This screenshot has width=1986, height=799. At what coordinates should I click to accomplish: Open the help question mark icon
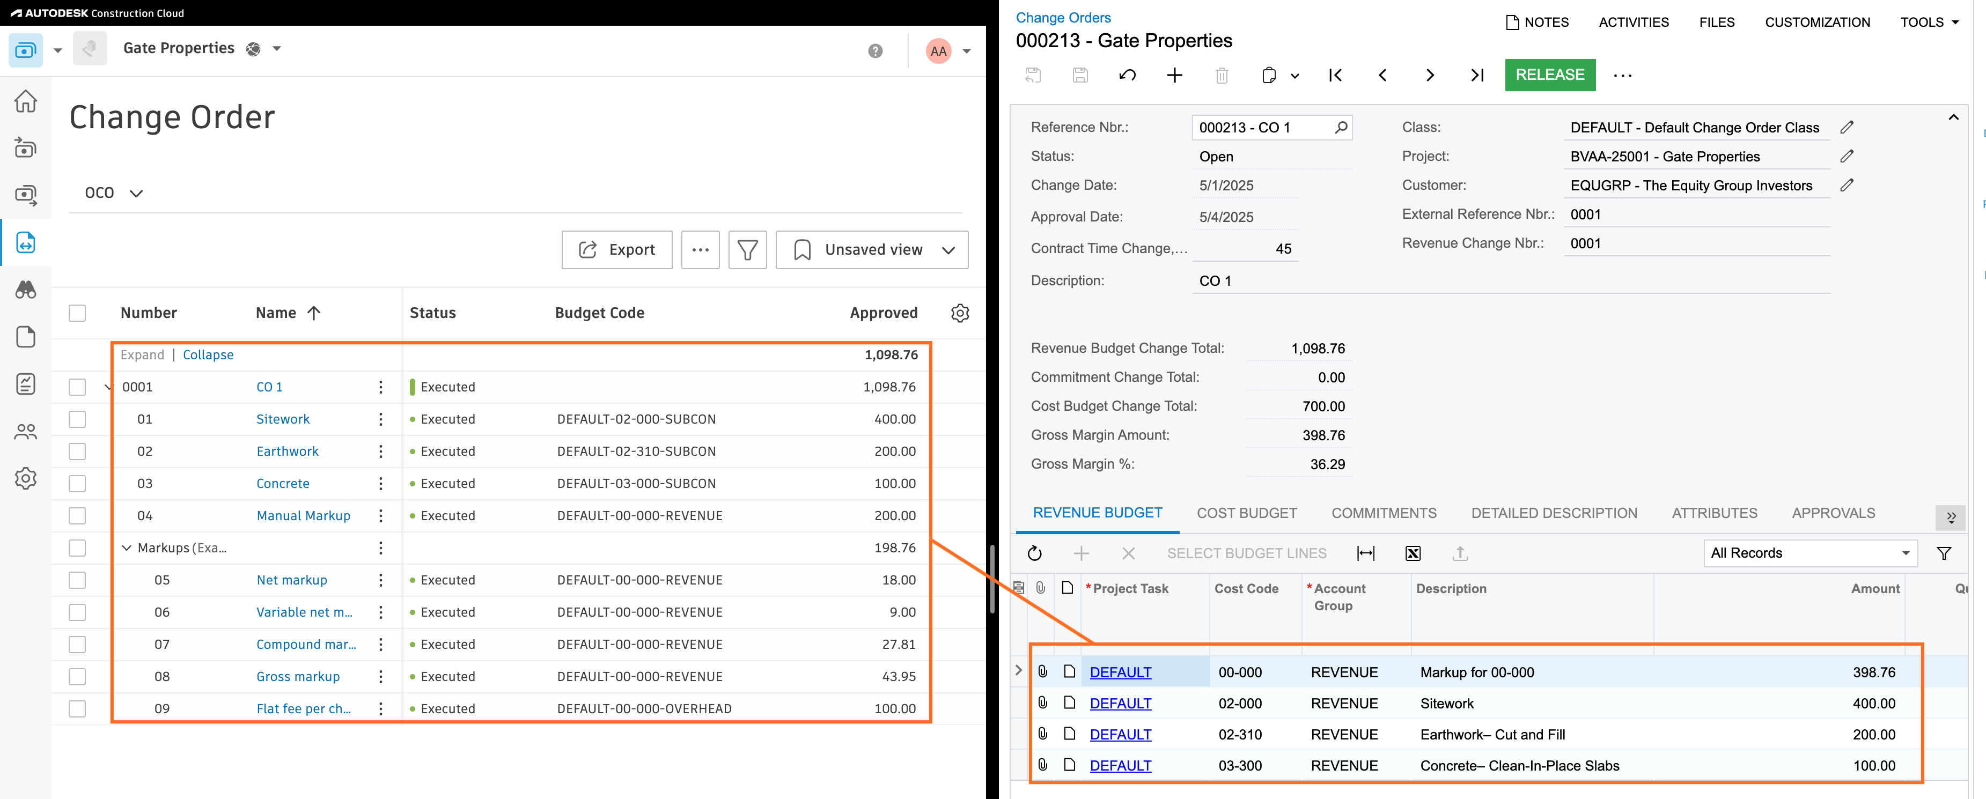pos(875,51)
